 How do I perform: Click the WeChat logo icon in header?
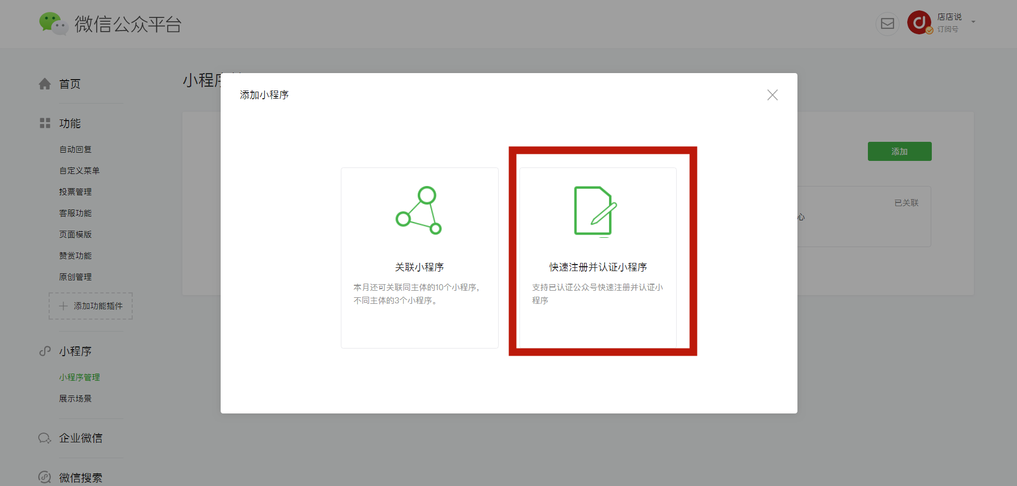coord(53,23)
